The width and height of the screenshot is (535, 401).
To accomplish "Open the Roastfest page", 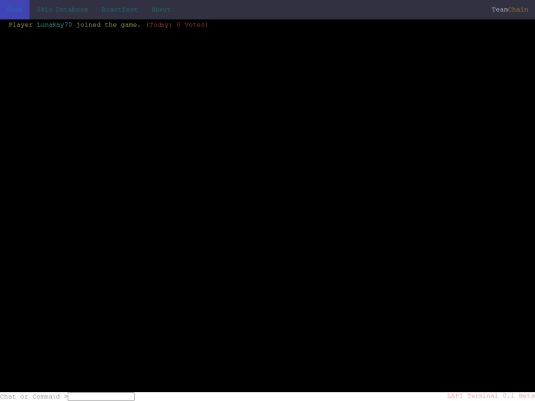I will click(120, 10).
